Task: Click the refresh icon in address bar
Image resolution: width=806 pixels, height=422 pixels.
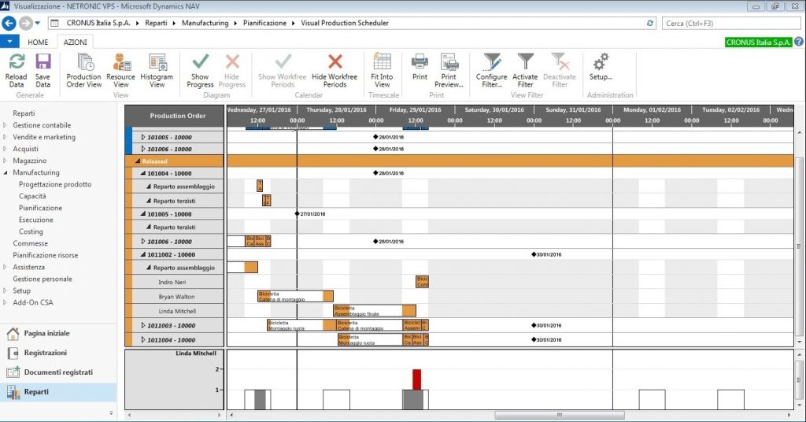Action: [x=649, y=23]
